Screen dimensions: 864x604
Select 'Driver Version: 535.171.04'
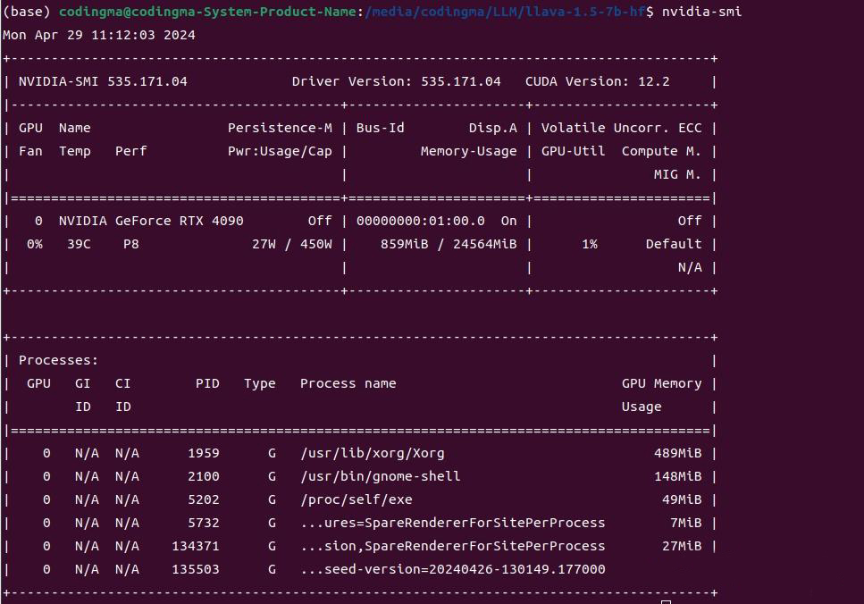point(396,81)
